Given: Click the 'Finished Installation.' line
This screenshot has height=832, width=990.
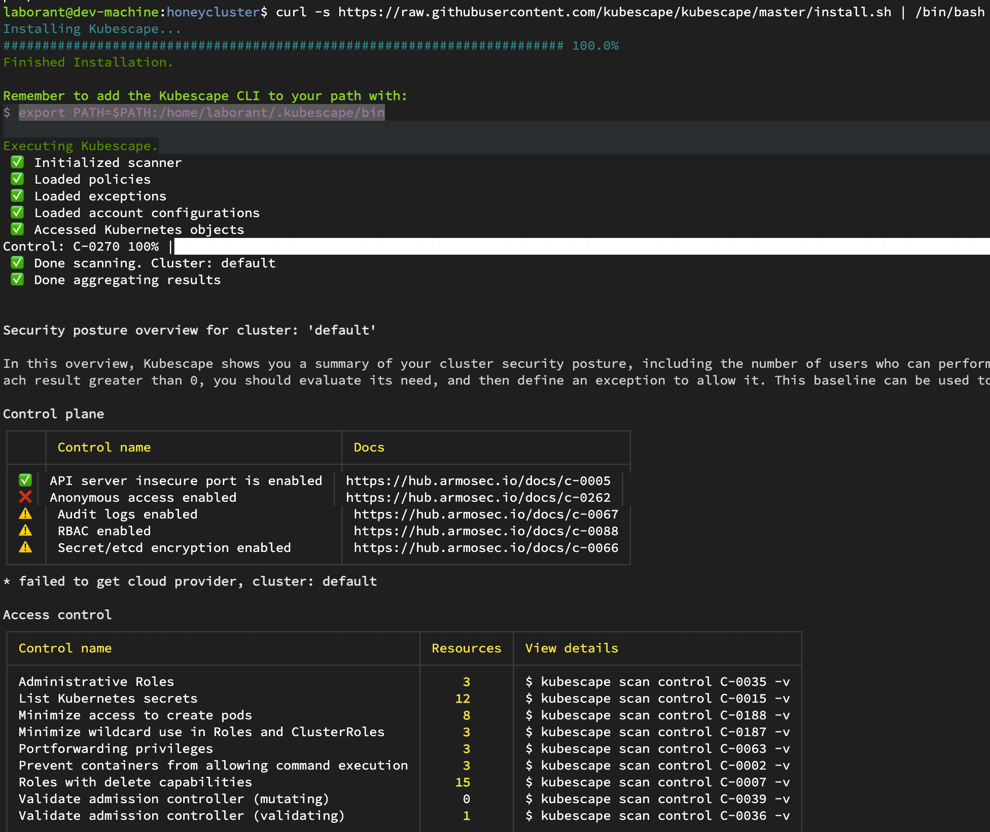Looking at the screenshot, I should [88, 62].
